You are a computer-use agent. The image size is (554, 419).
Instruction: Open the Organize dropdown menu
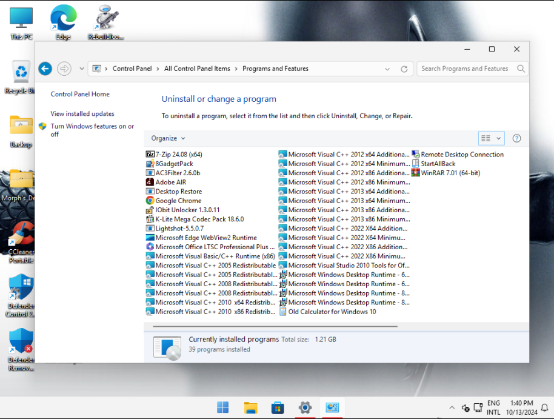pyautogui.click(x=168, y=138)
